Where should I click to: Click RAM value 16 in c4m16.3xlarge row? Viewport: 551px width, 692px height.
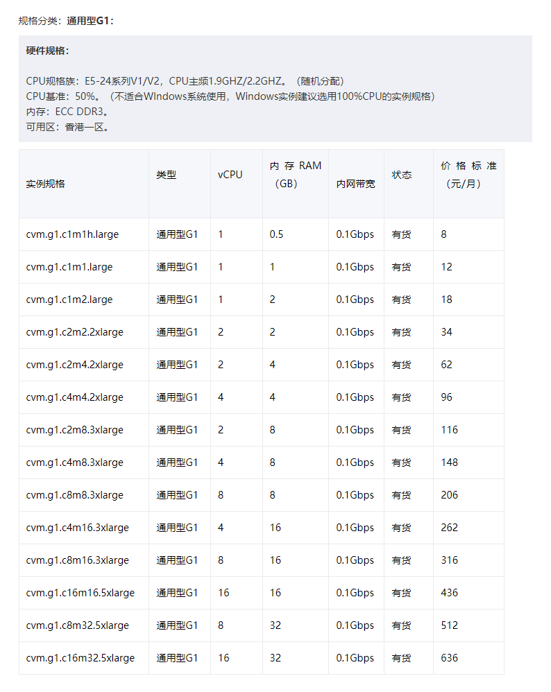pos(275,528)
